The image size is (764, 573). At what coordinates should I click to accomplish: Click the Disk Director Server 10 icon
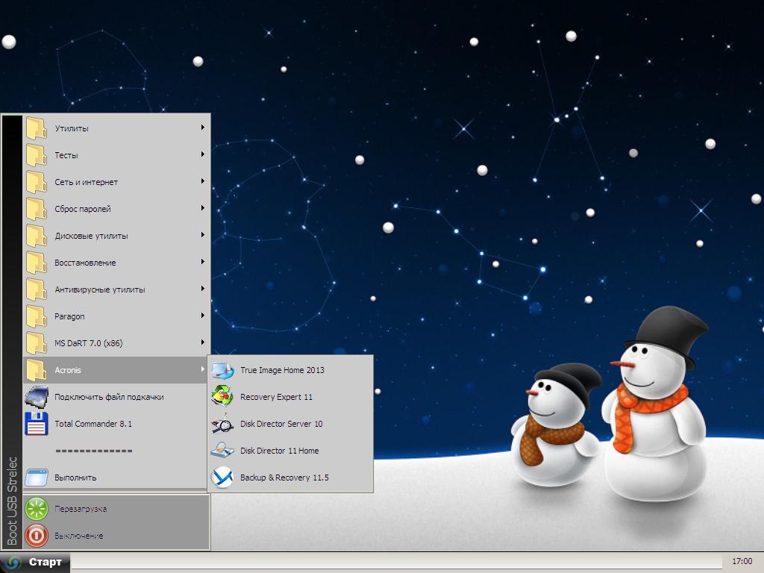[222, 424]
